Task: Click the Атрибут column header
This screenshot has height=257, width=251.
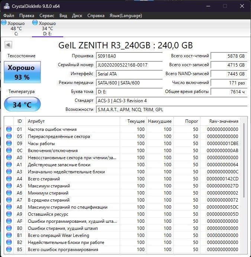Action: pyautogui.click(x=73, y=121)
